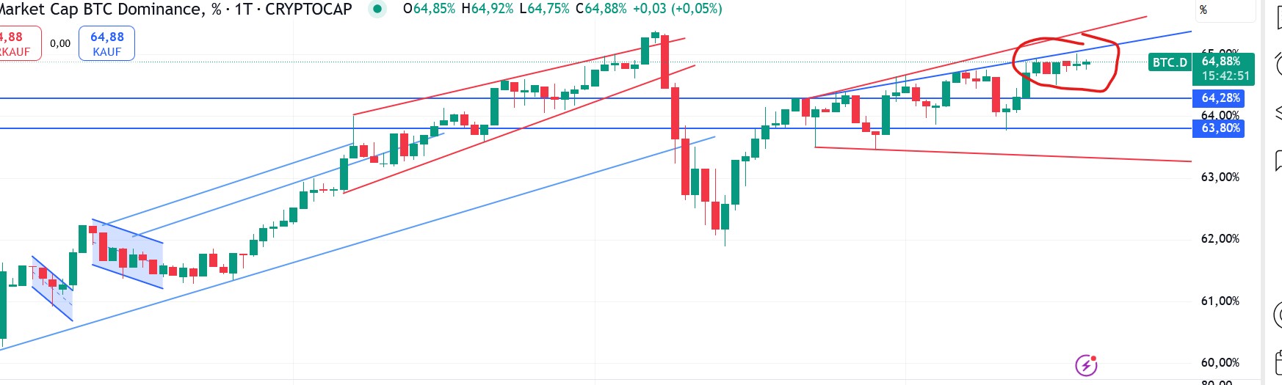Select the 63,80% horizontal line label
The image size is (1282, 385).
[x=1221, y=128]
